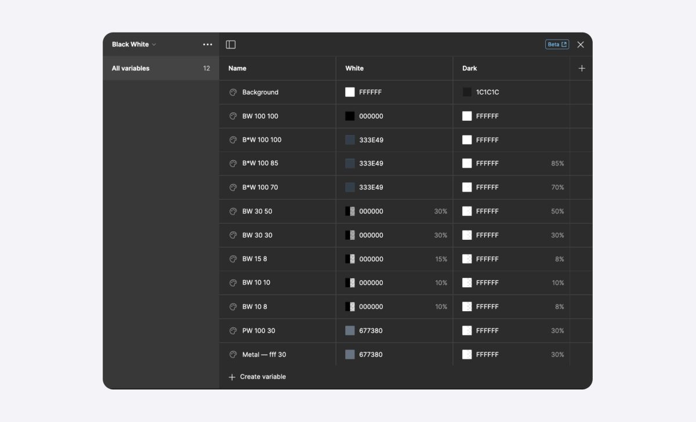Click the Beta external link badge
Image resolution: width=696 pixels, height=422 pixels.
[x=557, y=45]
